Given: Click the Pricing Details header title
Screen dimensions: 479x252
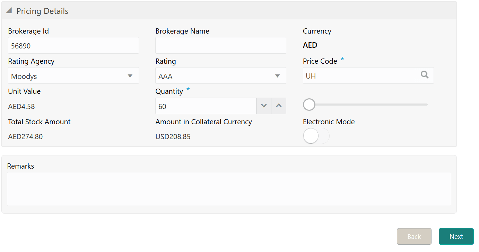Looking at the screenshot, I should point(42,11).
